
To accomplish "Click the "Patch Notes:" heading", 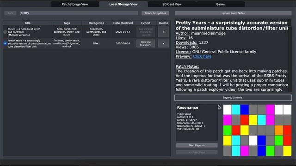I will (x=187, y=66).
